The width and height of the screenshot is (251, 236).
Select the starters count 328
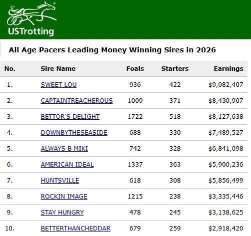coord(175,149)
